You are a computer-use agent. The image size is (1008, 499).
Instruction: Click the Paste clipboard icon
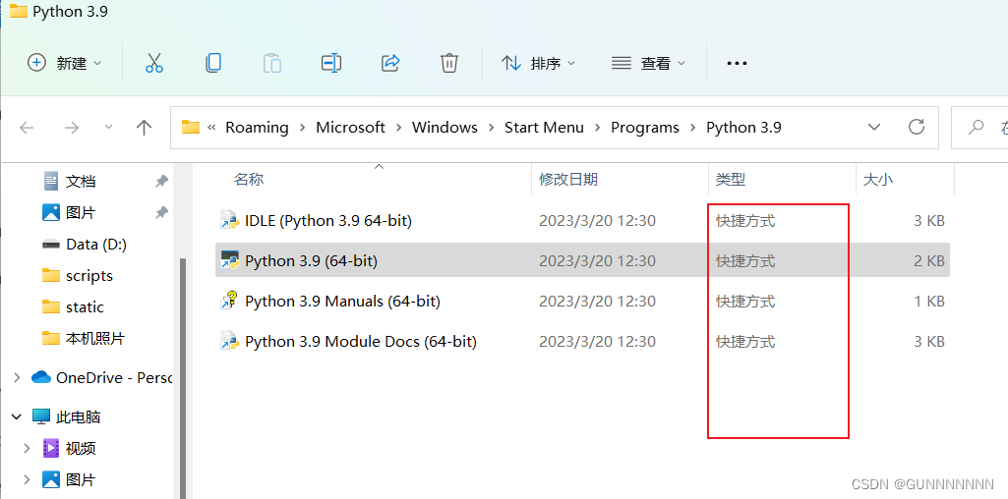(x=272, y=63)
